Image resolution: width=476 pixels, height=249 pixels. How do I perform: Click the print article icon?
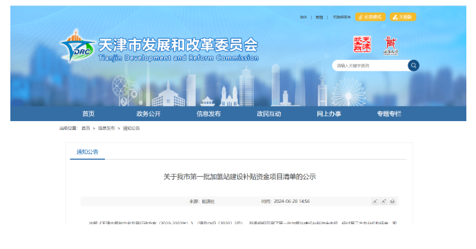pos(393,202)
